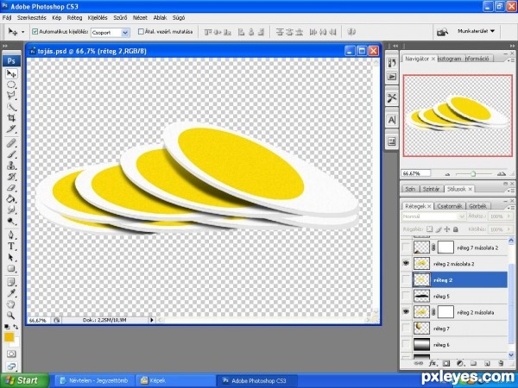Select the Move tool in toolbox

(11, 73)
